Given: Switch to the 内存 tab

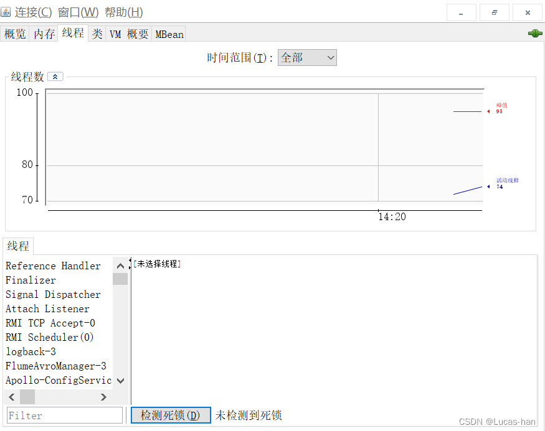Looking at the screenshot, I should pos(44,34).
